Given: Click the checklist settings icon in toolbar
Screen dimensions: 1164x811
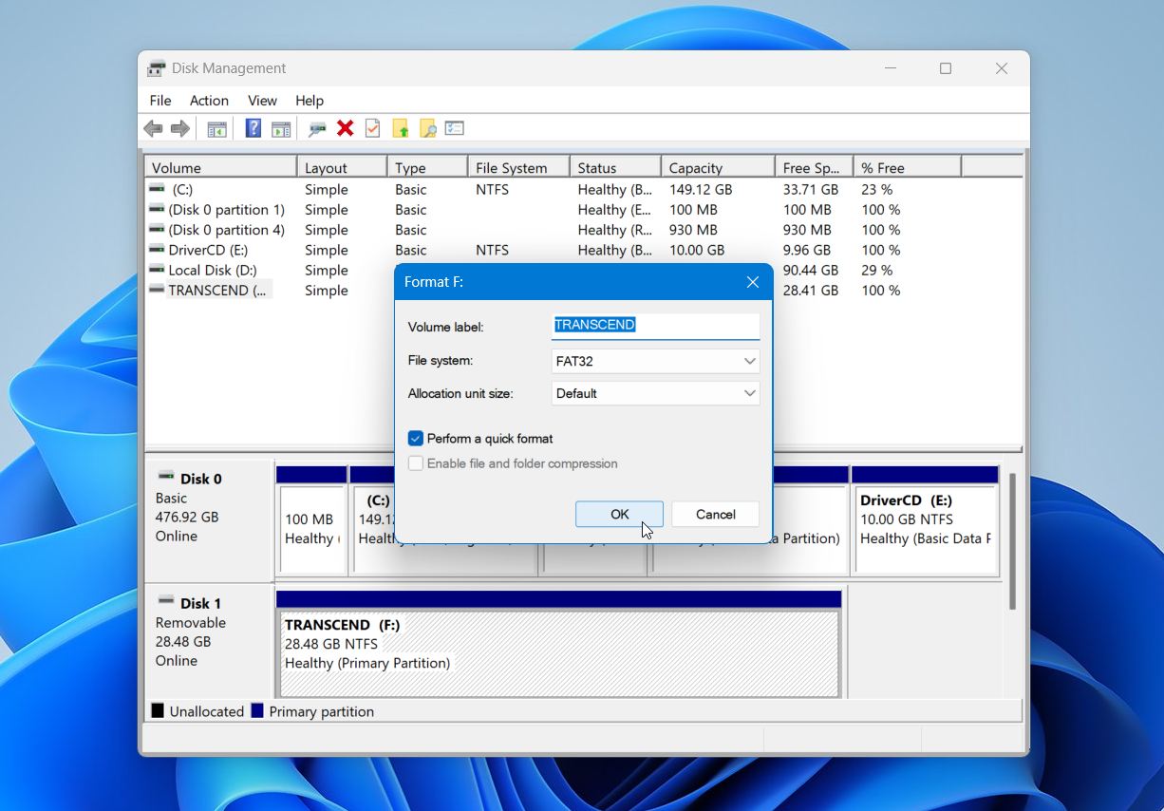Looking at the screenshot, I should click(455, 128).
